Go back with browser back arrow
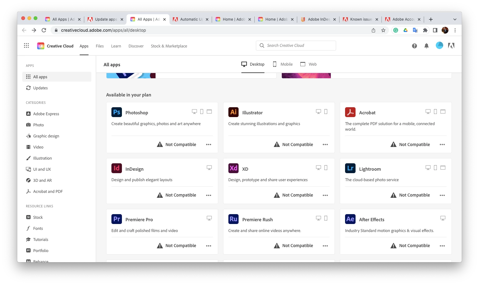This screenshot has width=479, height=285. pyautogui.click(x=24, y=30)
